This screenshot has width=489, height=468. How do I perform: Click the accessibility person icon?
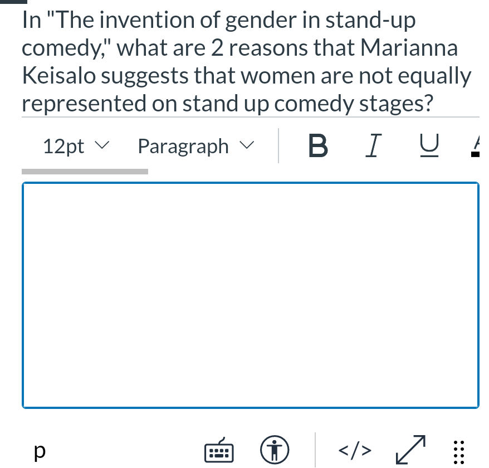click(275, 450)
